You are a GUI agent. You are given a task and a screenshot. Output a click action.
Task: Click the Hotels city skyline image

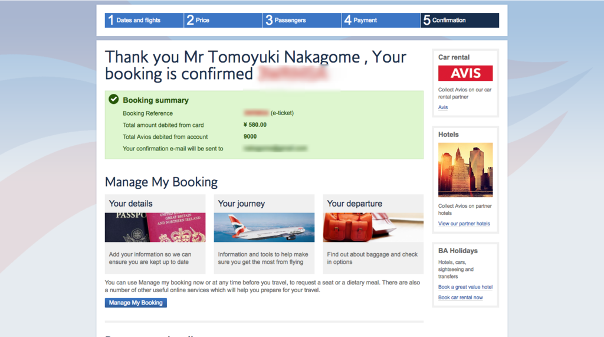click(465, 169)
